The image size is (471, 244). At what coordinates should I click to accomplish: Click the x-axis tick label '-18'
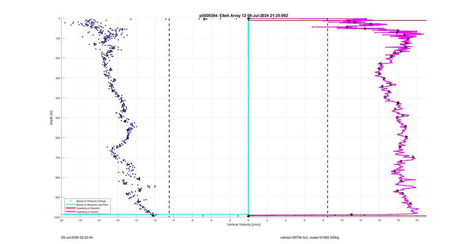pos(80,220)
